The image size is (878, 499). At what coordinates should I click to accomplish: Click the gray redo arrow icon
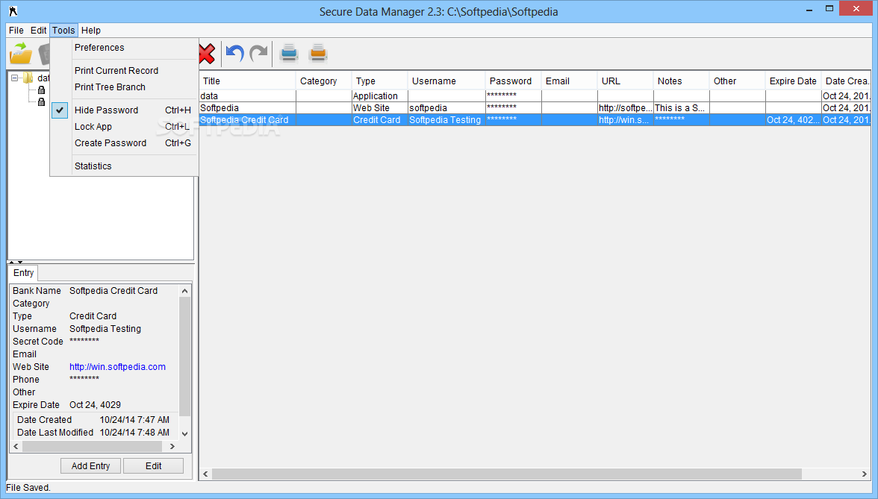pos(258,54)
